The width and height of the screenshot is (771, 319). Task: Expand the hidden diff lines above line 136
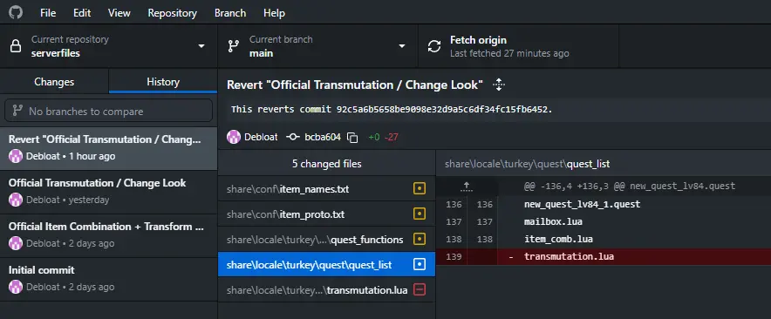pos(467,187)
